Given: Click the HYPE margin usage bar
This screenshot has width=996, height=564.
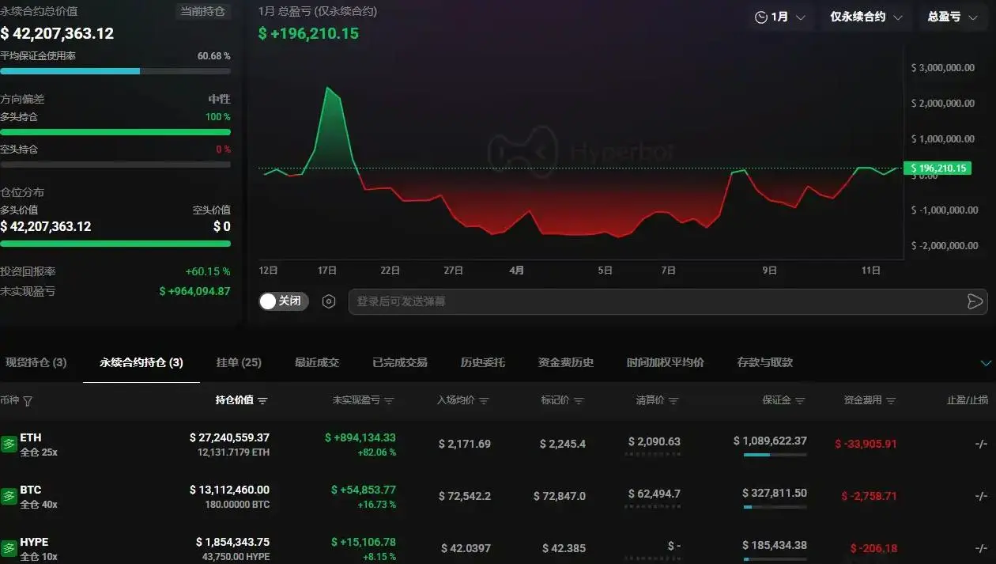Looking at the screenshot, I should [x=775, y=559].
